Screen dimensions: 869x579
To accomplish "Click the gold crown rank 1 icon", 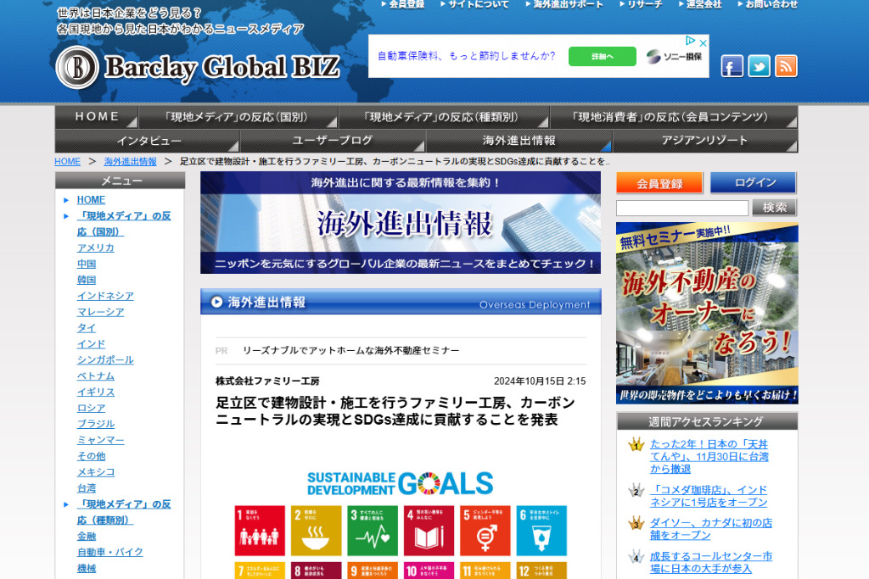I will 636,445.
